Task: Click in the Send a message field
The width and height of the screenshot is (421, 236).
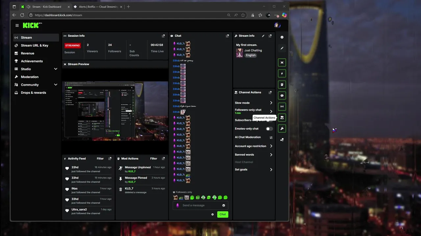Action: point(201,206)
